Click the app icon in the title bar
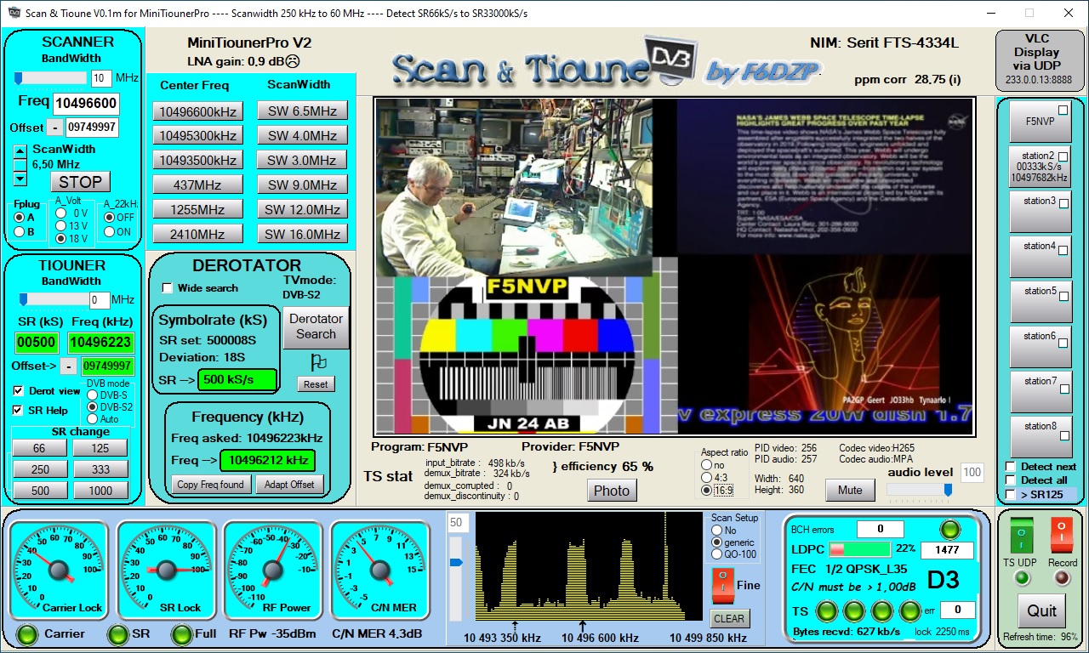 coord(14,13)
